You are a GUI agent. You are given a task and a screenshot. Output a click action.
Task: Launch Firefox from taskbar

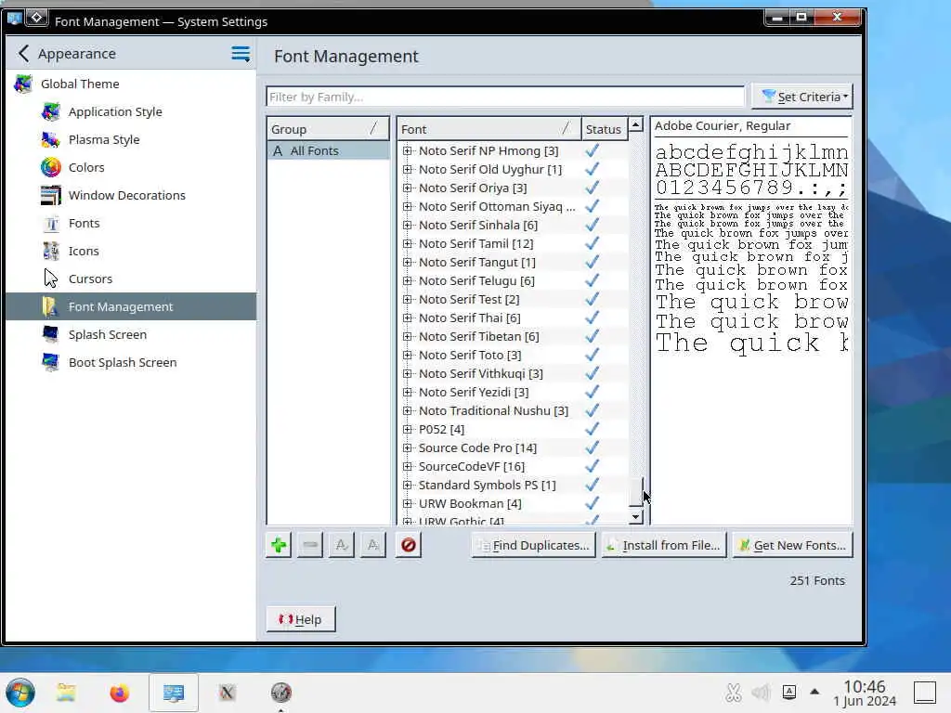coord(120,693)
